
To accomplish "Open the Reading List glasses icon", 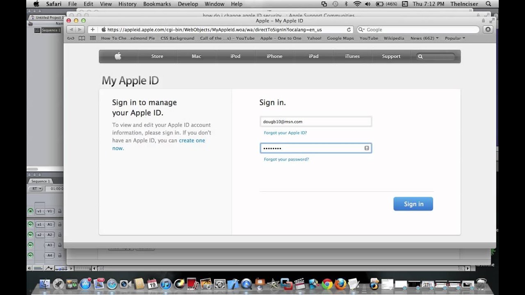I will point(71,39).
